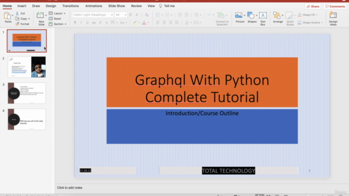The width and height of the screenshot is (349, 196).
Task: Switch to Design tab
Action: click(x=51, y=6)
